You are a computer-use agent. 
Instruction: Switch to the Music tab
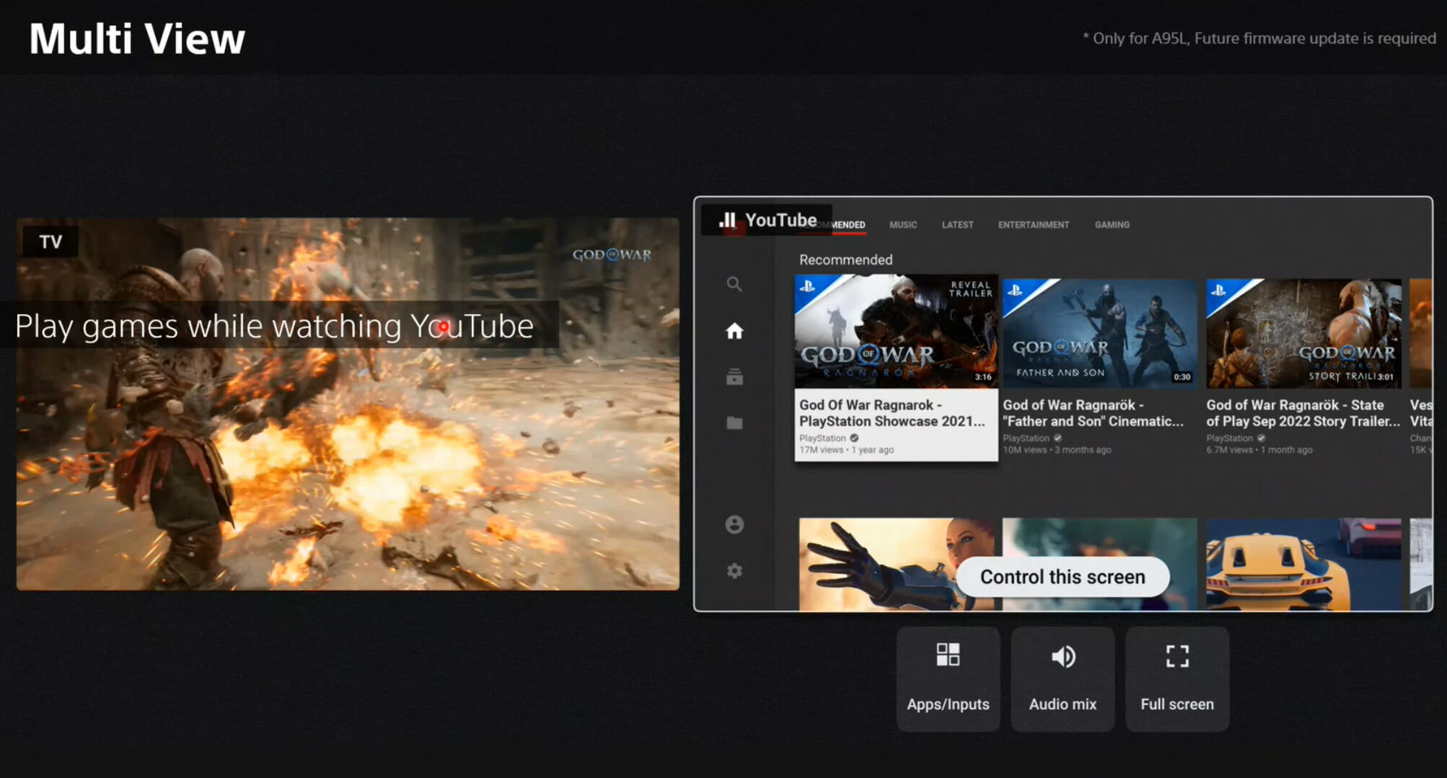(x=903, y=225)
